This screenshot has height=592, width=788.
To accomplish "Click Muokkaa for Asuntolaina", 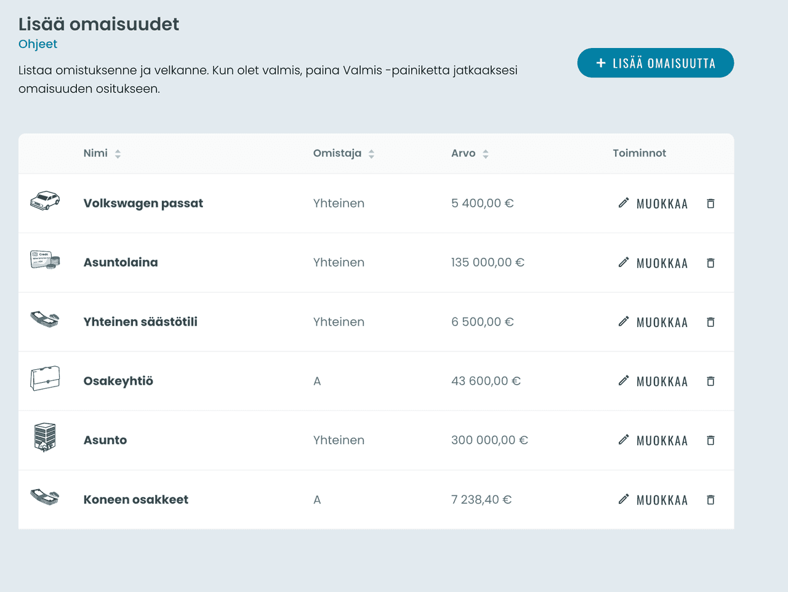I will [653, 263].
